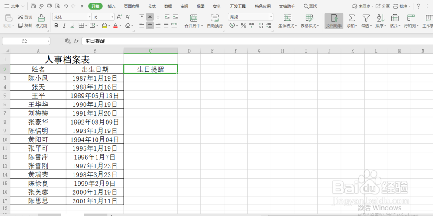Click the Wrap Text (自动换行) button

click(215, 21)
